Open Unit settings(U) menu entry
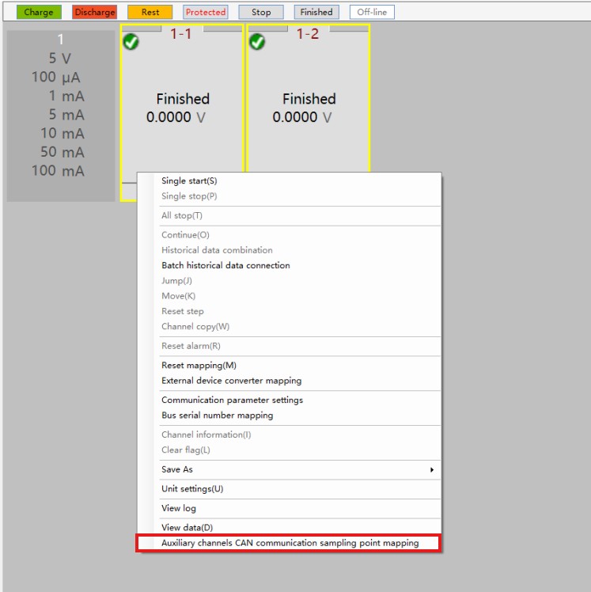The width and height of the screenshot is (591, 592). (x=192, y=488)
